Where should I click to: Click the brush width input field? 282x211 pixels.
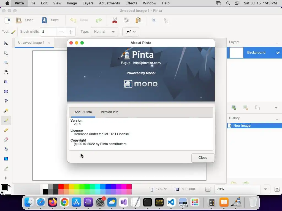(x=48, y=32)
